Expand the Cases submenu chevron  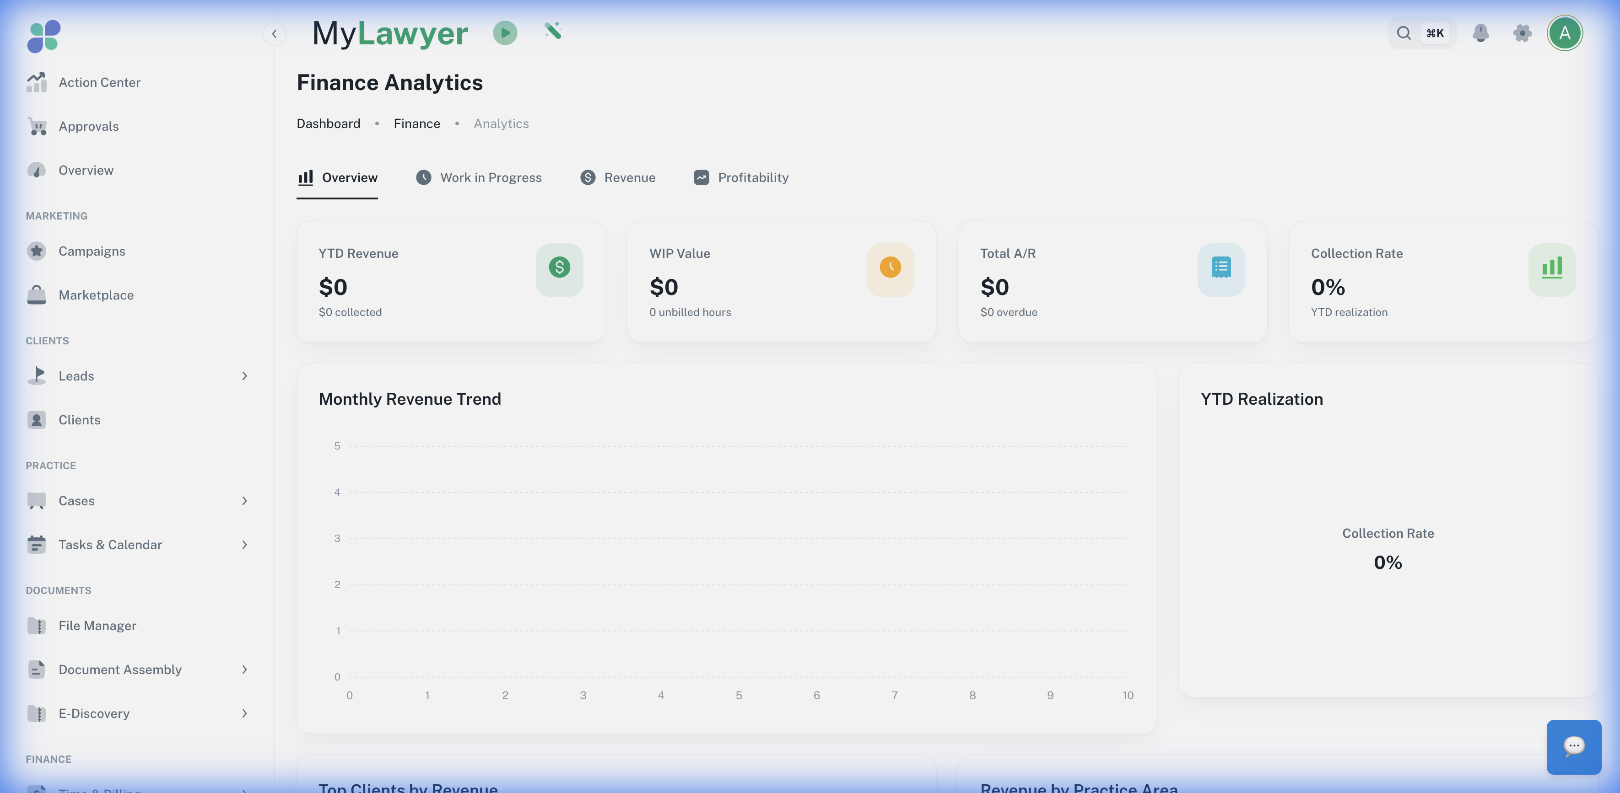245,501
